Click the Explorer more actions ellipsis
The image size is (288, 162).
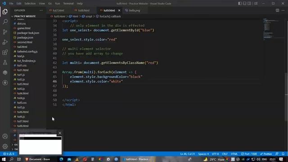(x=41, y=10)
